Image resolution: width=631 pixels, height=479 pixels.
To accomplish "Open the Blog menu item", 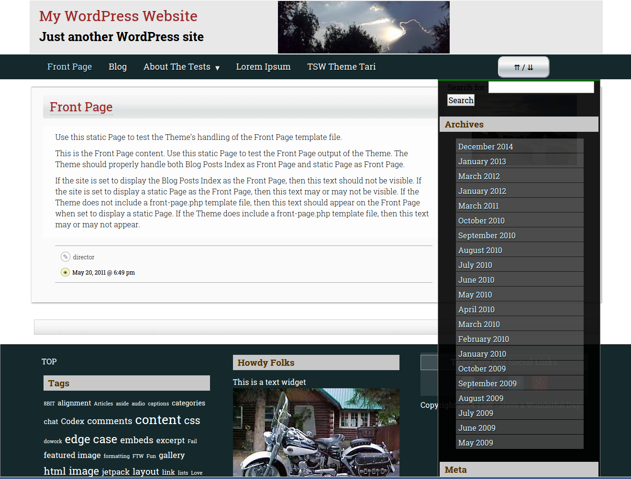I will click(x=118, y=67).
